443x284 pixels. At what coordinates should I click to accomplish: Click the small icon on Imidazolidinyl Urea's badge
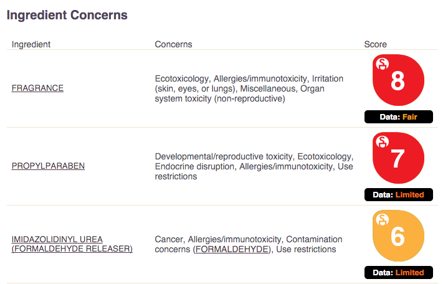pyautogui.click(x=383, y=220)
